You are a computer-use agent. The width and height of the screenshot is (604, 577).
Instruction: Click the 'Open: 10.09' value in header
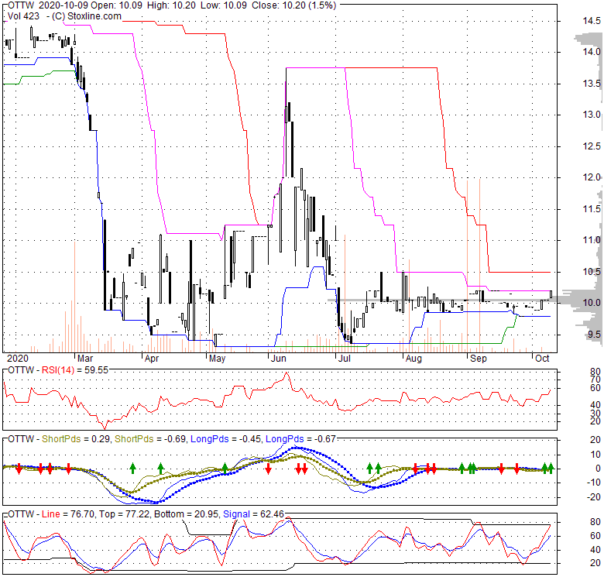pos(117,5)
